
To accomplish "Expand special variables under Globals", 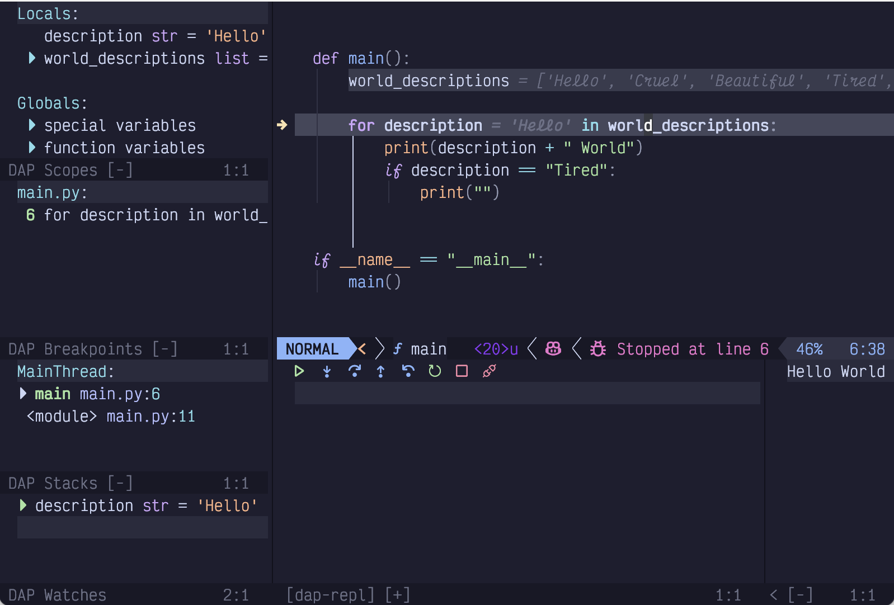I will 32,125.
